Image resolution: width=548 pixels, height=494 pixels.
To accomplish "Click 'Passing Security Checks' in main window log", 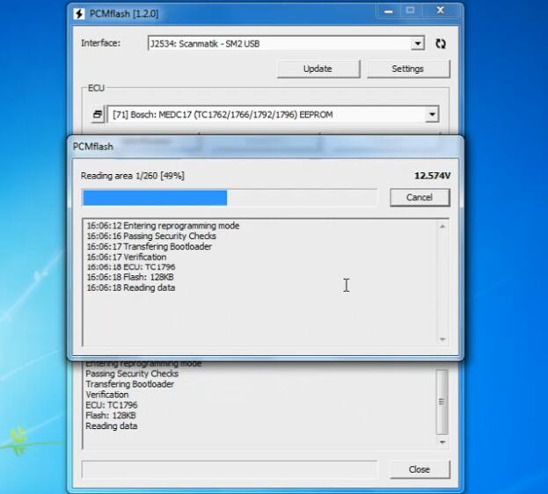I will [132, 374].
